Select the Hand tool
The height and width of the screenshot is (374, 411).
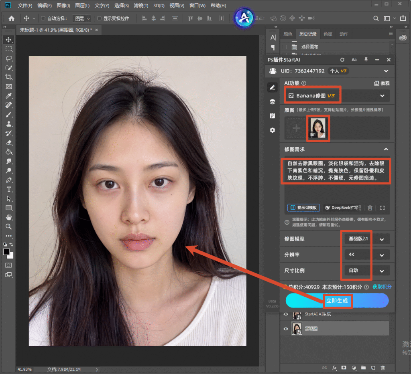[9, 217]
